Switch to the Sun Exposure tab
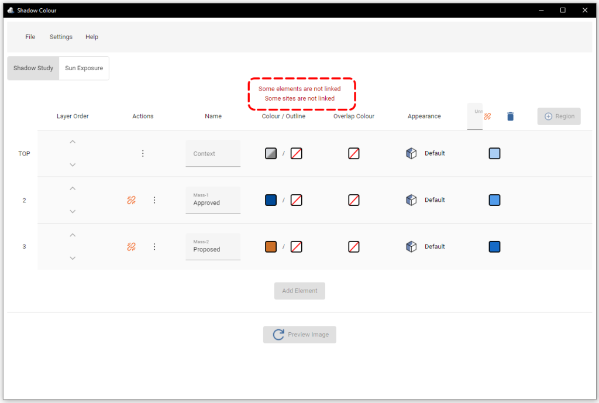The height and width of the screenshot is (403, 599). pyautogui.click(x=84, y=68)
